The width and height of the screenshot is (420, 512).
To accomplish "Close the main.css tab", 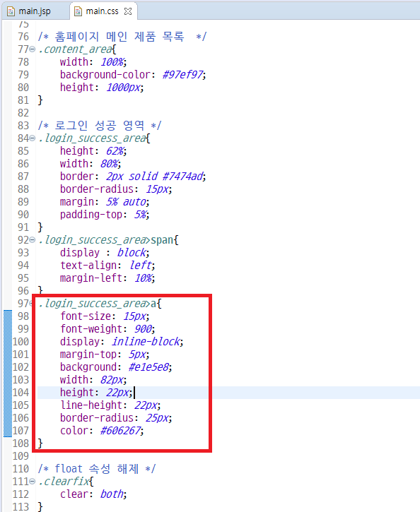I will [x=128, y=11].
